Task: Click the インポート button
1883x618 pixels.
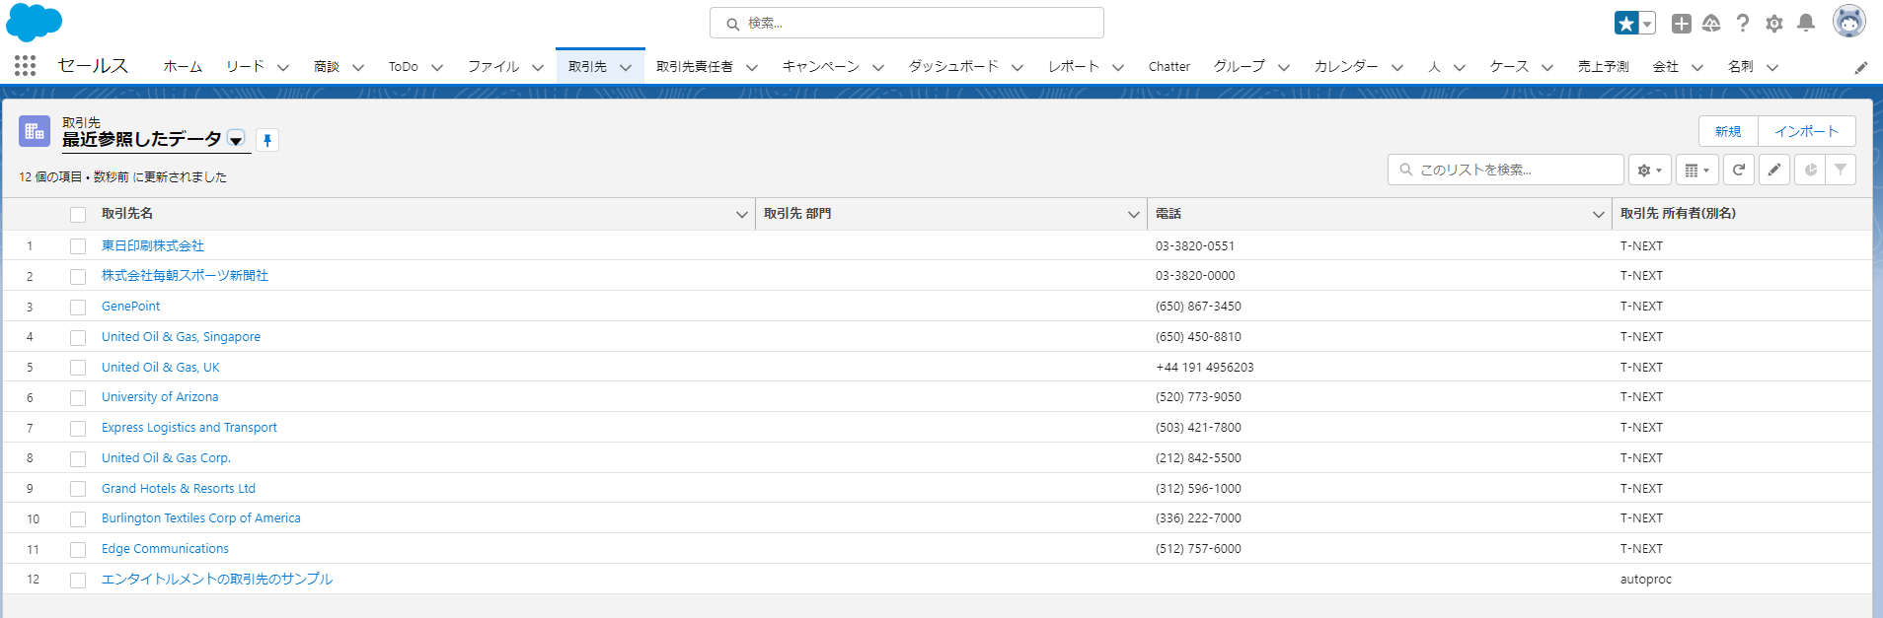Action: 1806,131
